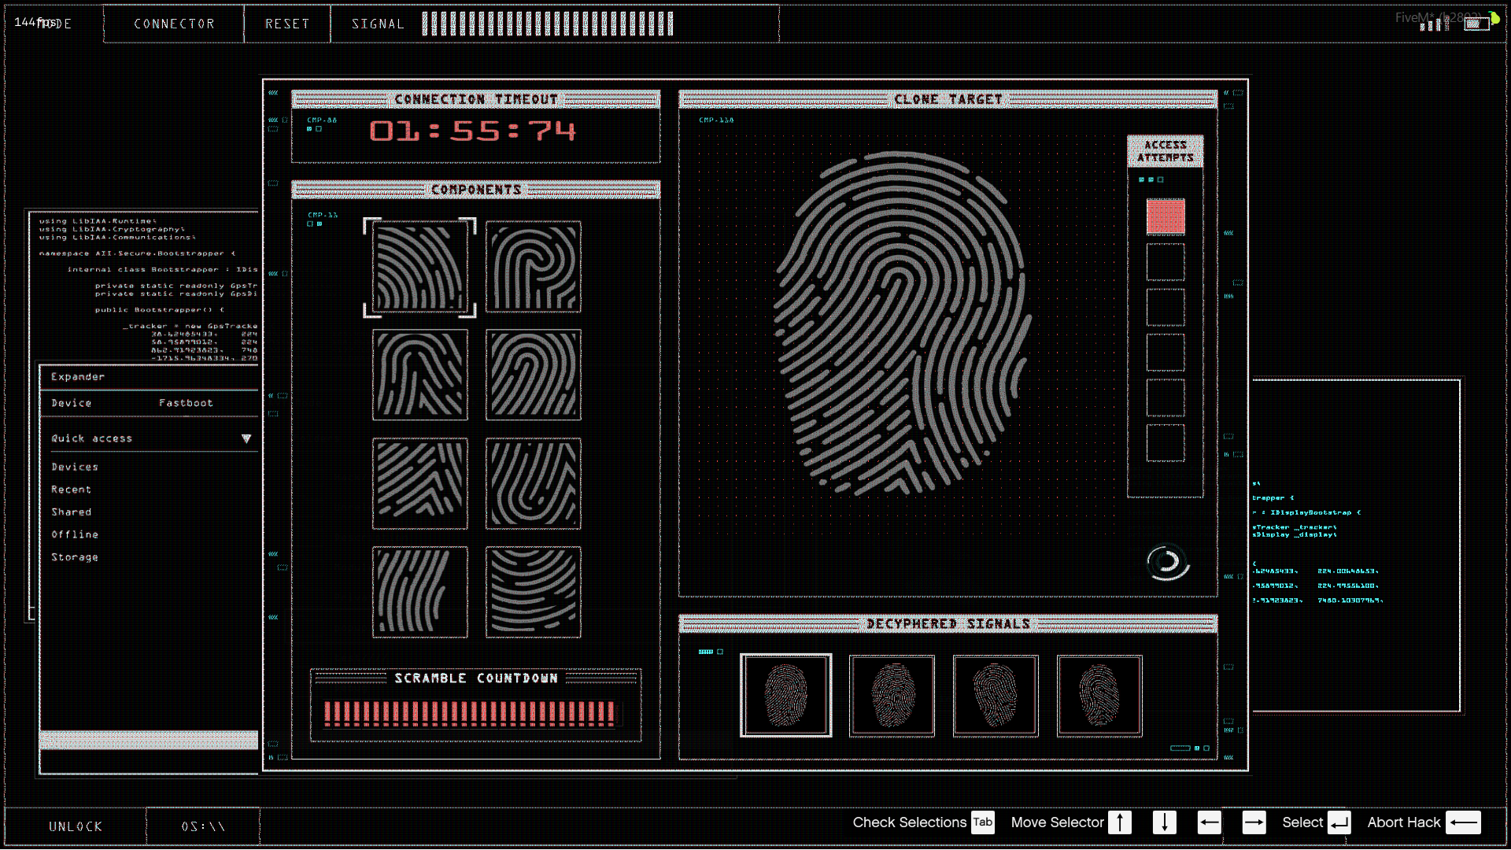Open the Storage menu entry
The width and height of the screenshot is (1511, 850).
point(75,557)
